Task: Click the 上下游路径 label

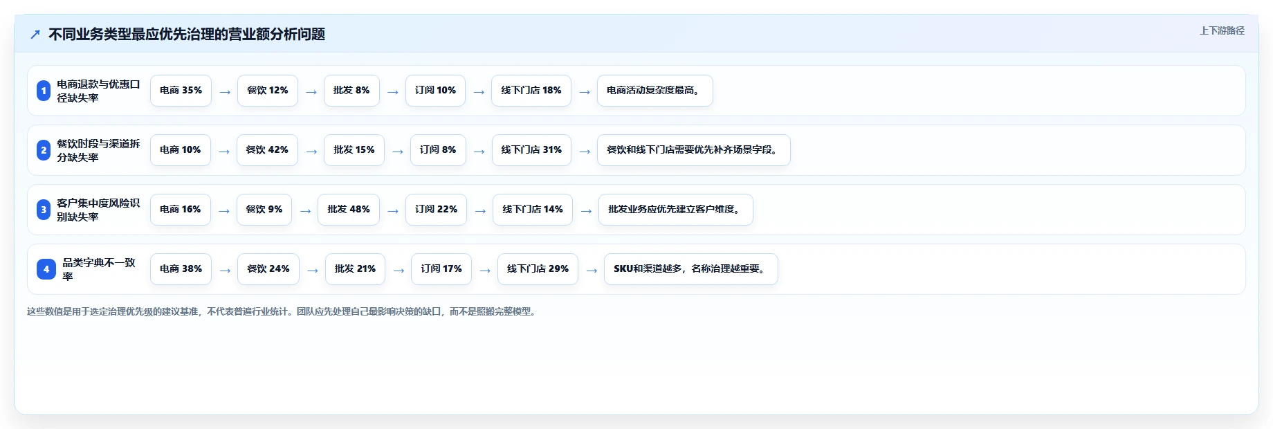Action: pyautogui.click(x=1222, y=30)
